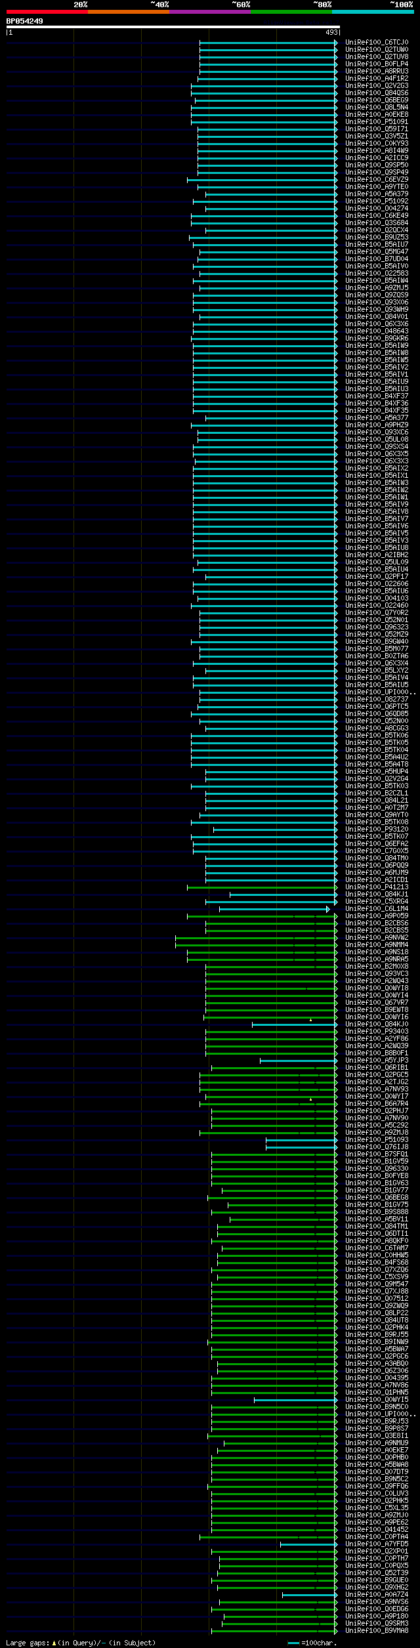The height and width of the screenshot is (1648, 420).
Task: Click the cyan alignment bar for Q84KJ0
Action: [295, 1025]
